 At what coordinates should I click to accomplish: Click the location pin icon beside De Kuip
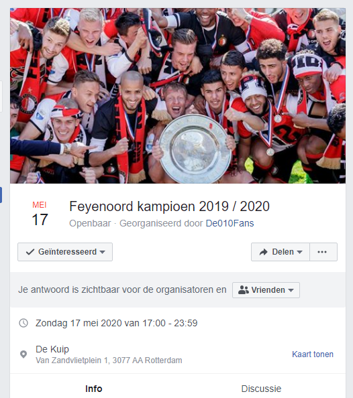click(x=23, y=354)
